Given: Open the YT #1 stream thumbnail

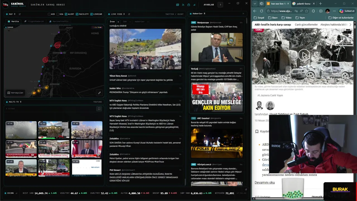Looking at the screenshot, I should (21, 130).
